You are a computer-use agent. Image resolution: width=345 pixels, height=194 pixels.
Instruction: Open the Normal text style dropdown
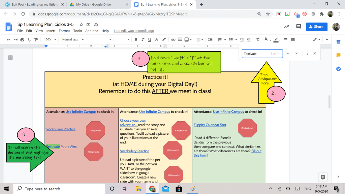click(x=72, y=39)
